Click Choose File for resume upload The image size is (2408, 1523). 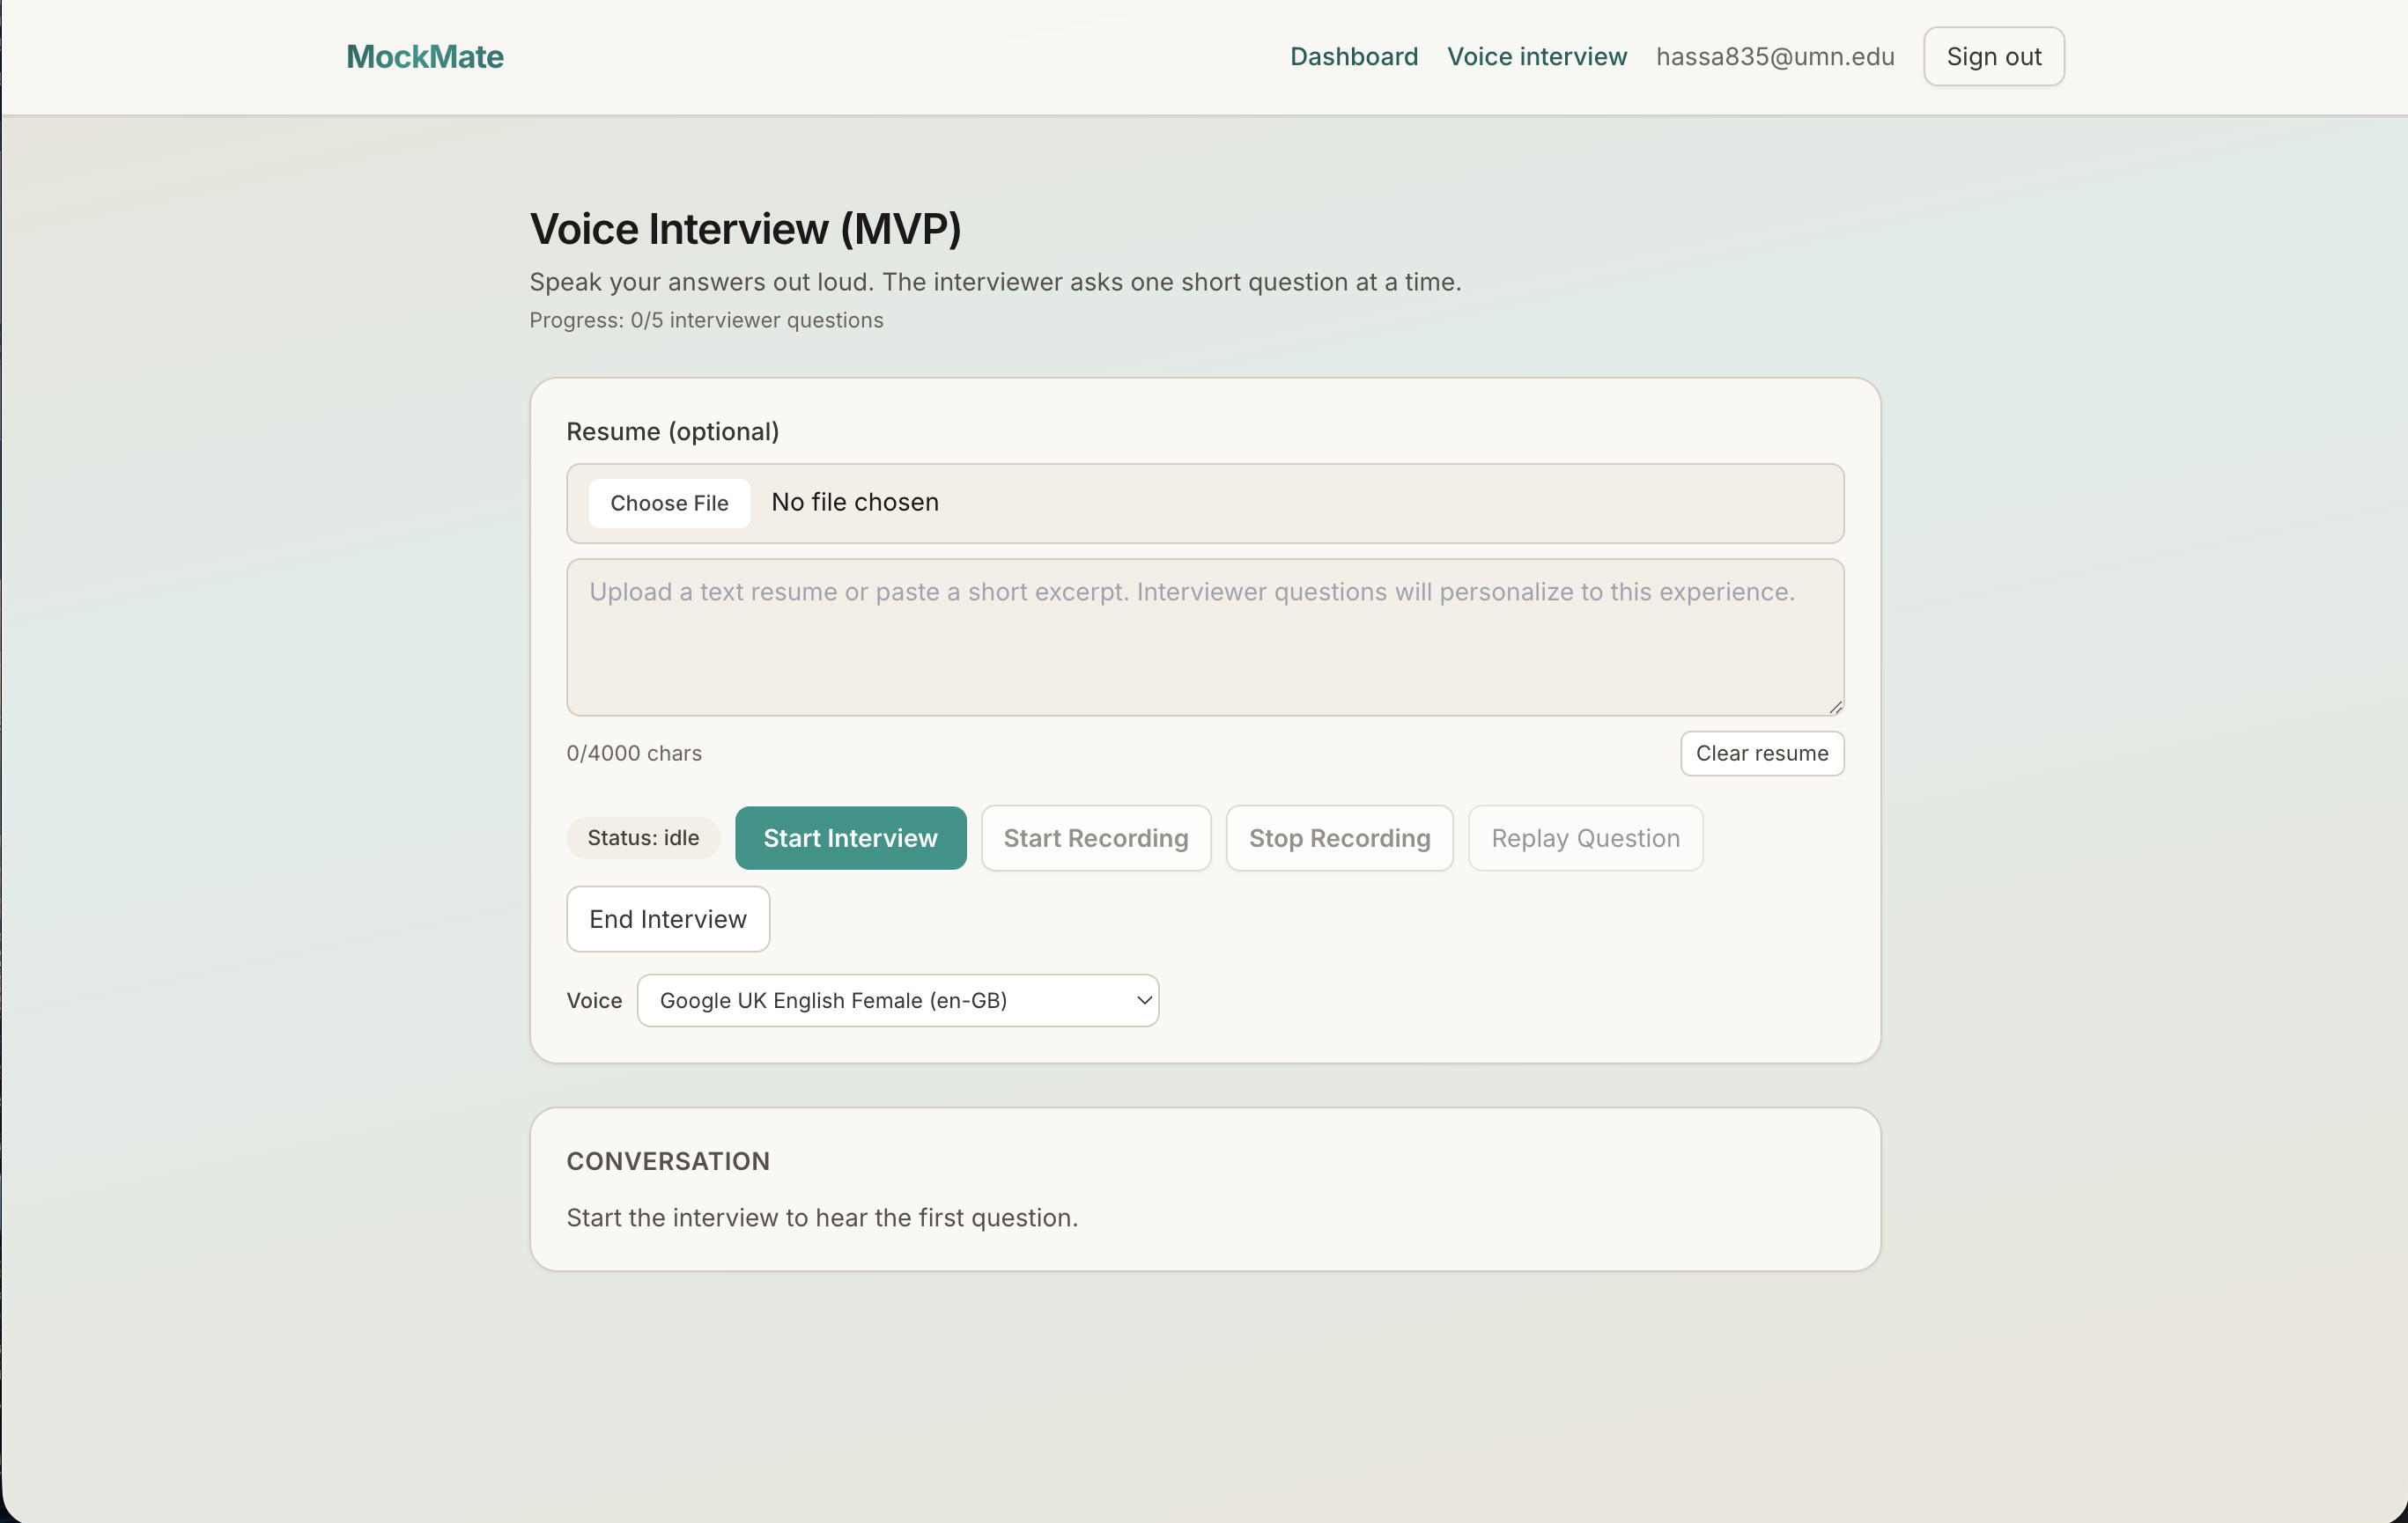669,503
